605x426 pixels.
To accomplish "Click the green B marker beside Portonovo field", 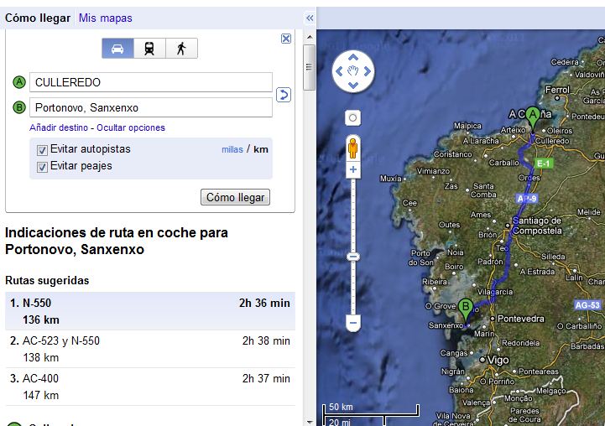I will tap(19, 107).
